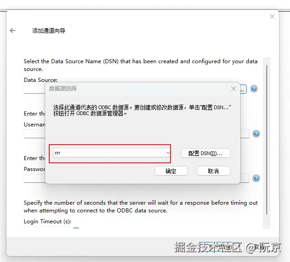Click the 配置 DSN(D)... button
Image resolution: width=290 pixels, height=262 pixels.
[x=206, y=153]
